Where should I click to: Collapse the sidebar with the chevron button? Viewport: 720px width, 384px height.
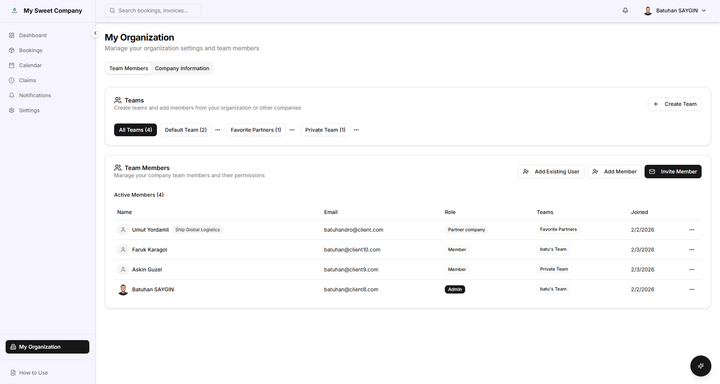[95, 33]
